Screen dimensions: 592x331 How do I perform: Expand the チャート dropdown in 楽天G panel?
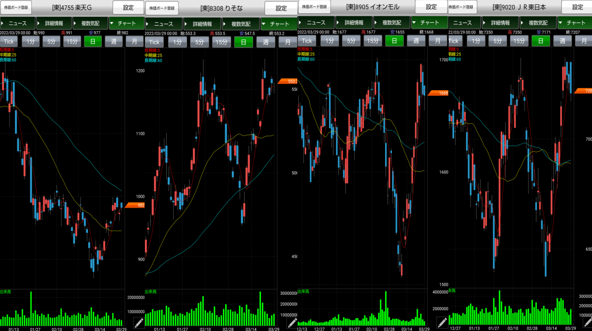[x=127, y=23]
